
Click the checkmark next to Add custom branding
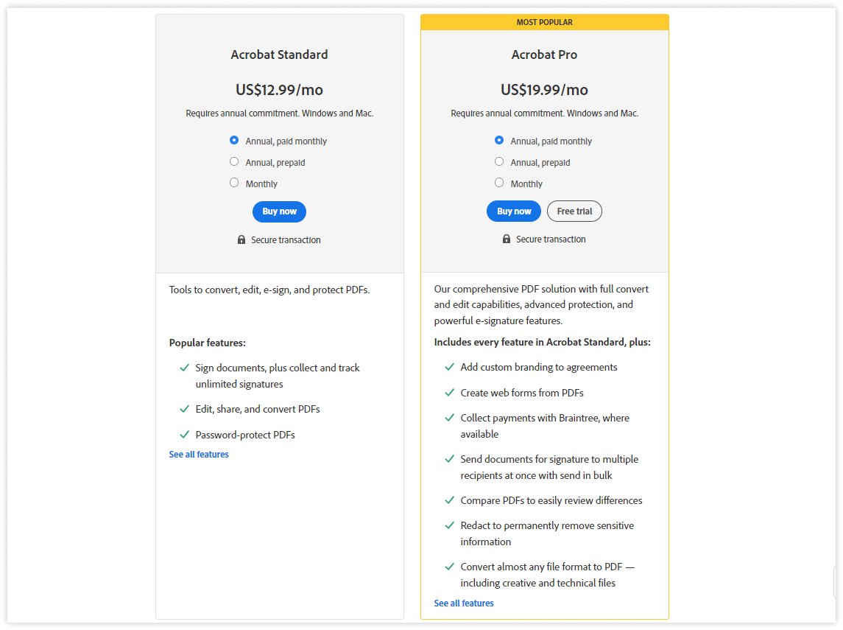449,366
